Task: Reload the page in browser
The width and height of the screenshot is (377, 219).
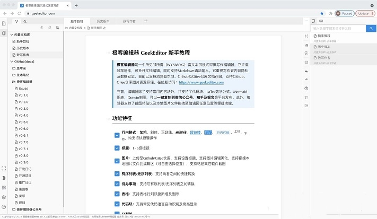Action: pos(19,13)
